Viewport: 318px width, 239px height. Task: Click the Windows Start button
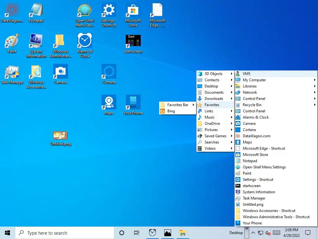click(7, 233)
